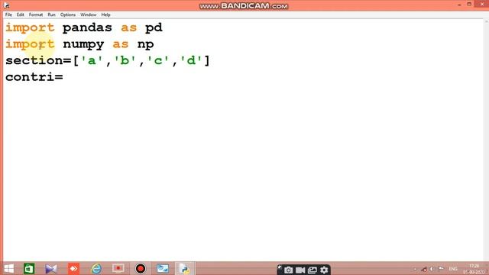Open the File menu
The height and width of the screenshot is (275, 489).
[8, 15]
